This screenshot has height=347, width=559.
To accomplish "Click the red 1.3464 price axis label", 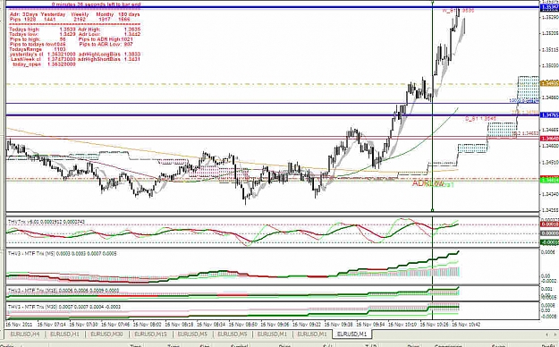I will [x=549, y=139].
